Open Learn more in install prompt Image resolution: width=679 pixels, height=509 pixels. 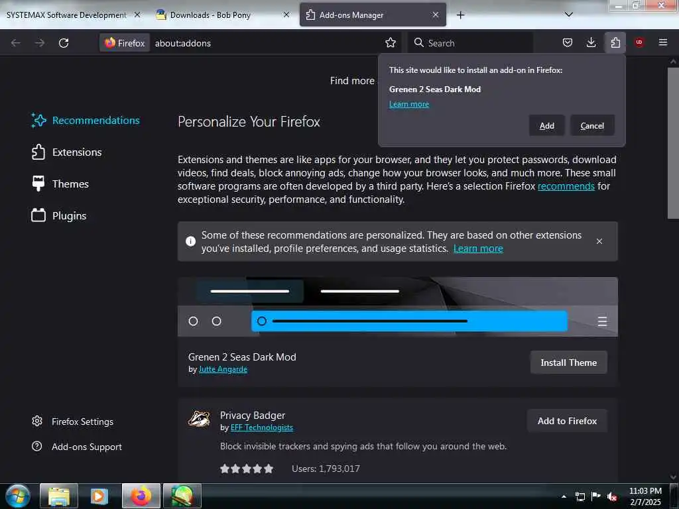pyautogui.click(x=408, y=104)
